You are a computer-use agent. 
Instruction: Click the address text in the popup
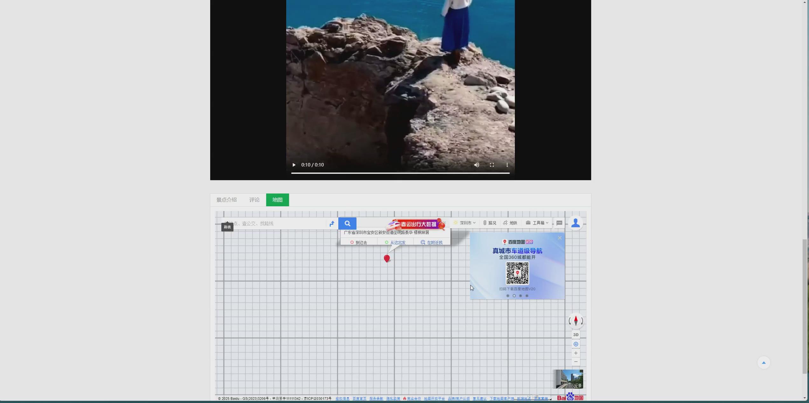click(x=386, y=233)
